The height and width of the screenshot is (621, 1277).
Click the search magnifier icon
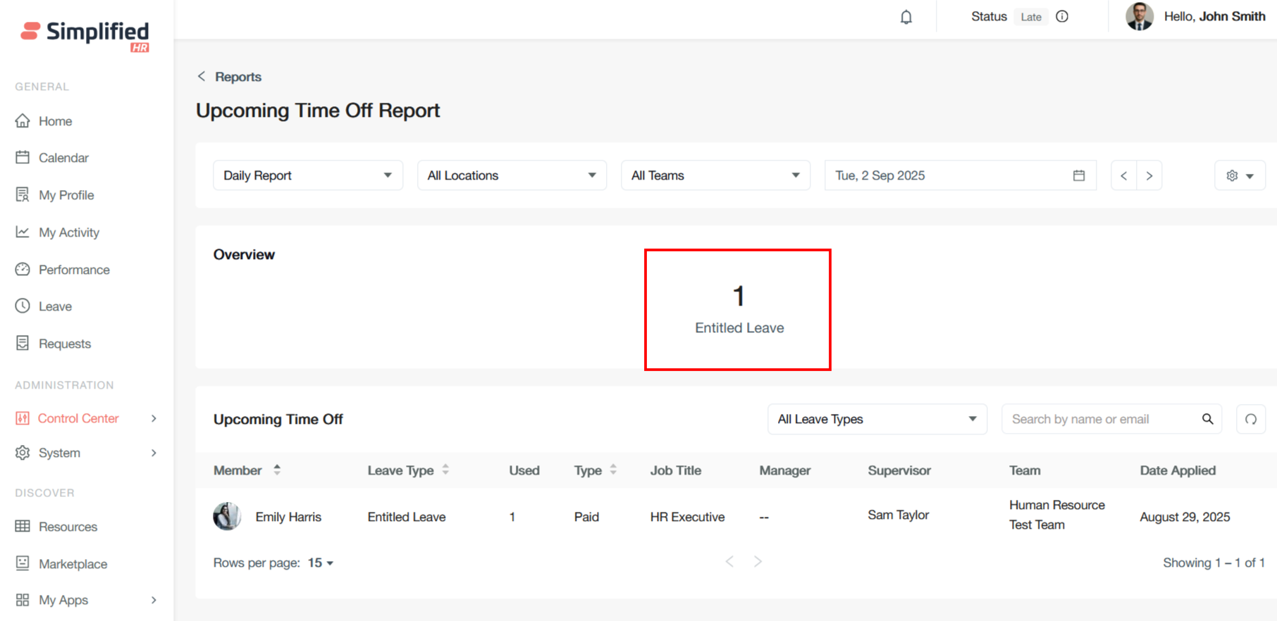pos(1207,419)
